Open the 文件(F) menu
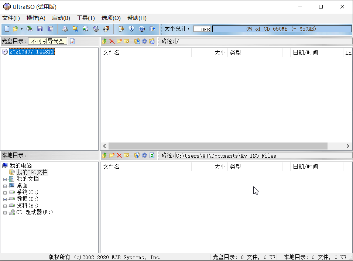 [x=11, y=18]
